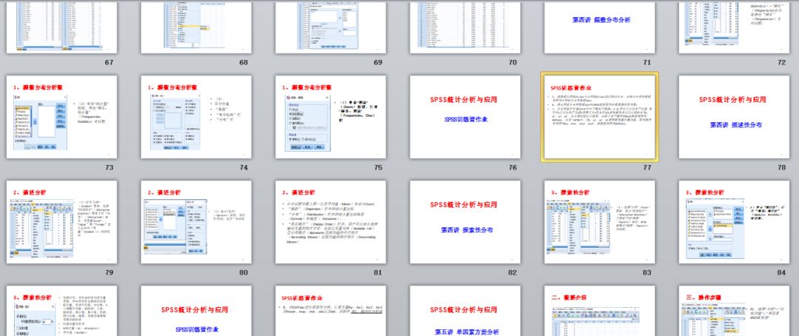Select slide 67 thumbnail with data tables
This screenshot has height=336, width=799.
(x=61, y=27)
